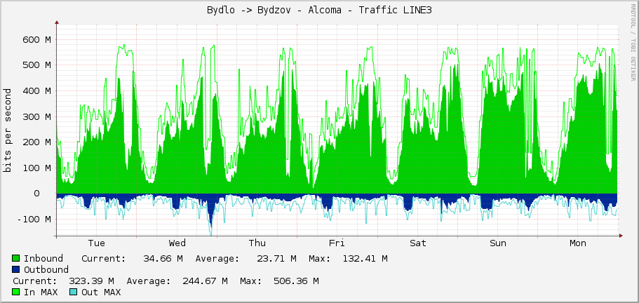The width and height of the screenshot is (639, 303).
Task: Click the average value '244.67 M'
Action: (206, 281)
